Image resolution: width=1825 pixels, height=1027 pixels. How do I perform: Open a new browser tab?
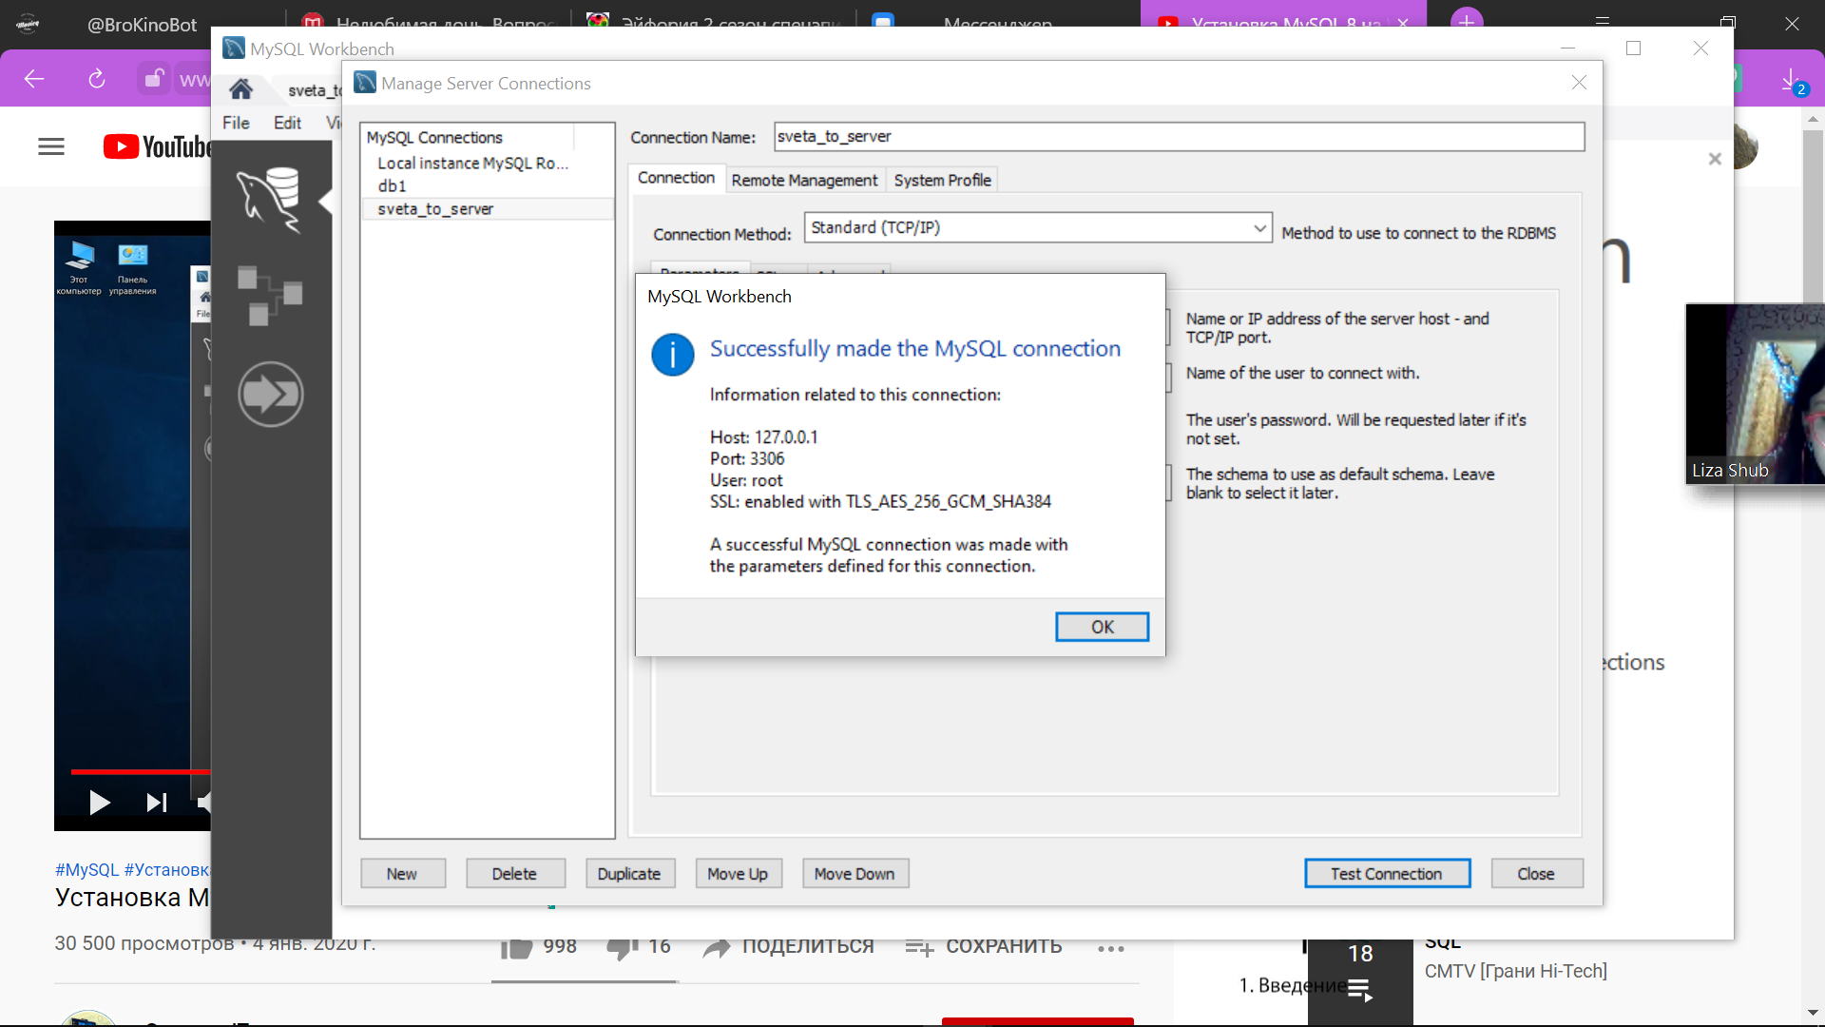[x=1467, y=21]
